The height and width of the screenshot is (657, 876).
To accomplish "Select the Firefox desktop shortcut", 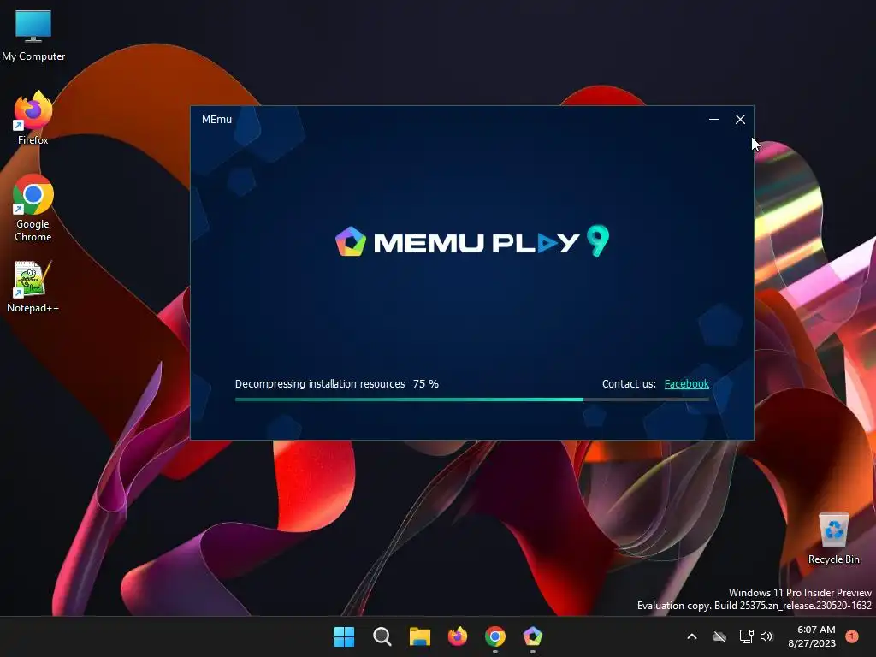I will point(33,118).
